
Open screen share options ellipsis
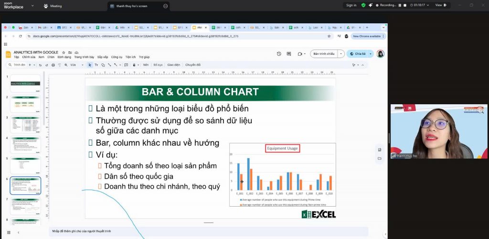pos(166,6)
